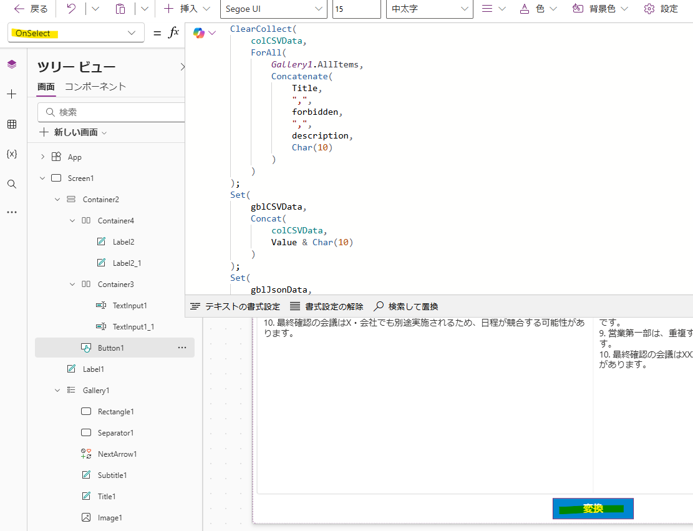Select Container2 in the tree
Screen dimensions: 693x531
[x=101, y=200]
